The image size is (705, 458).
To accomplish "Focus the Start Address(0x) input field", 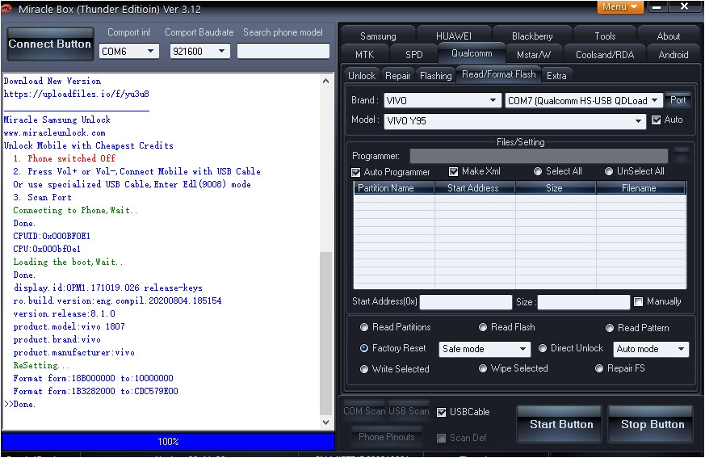I will 466,302.
